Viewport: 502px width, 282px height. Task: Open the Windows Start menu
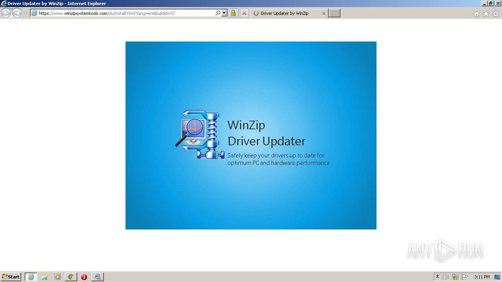11,277
